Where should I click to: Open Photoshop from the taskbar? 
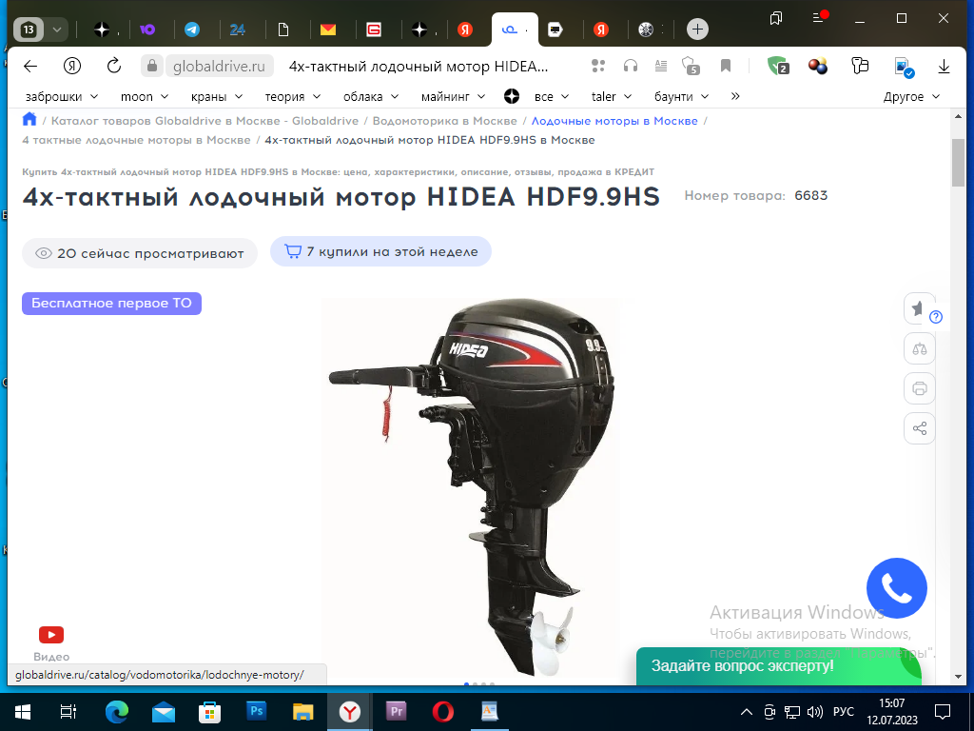click(256, 711)
